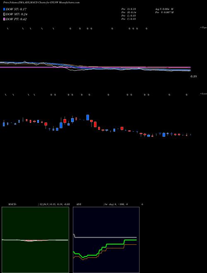Screen dimensions: 207x273
Task: Click the magenta DOW PT legend swatch
Action: pyautogui.click(x=4, y=19)
